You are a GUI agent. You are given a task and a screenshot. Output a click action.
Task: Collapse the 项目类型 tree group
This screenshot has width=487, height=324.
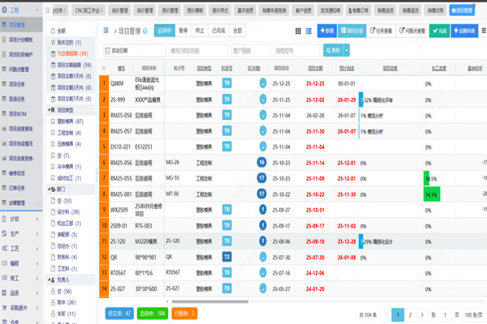pos(49,110)
